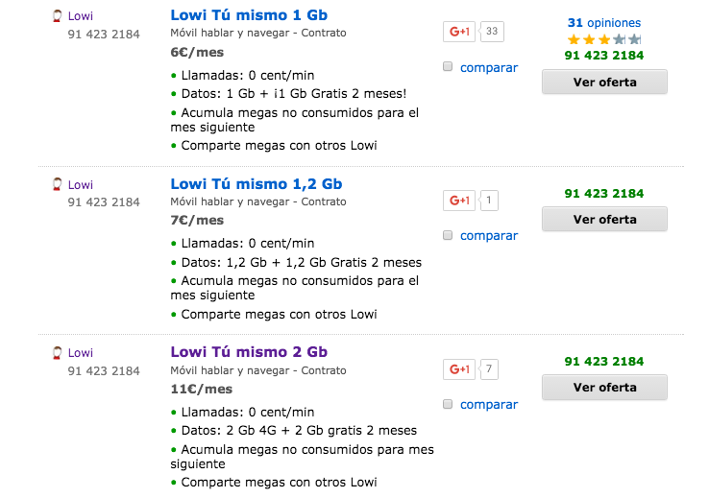Click the comparar link of the 1,2 Gb plan
This screenshot has width=709, height=498.
[x=489, y=236]
